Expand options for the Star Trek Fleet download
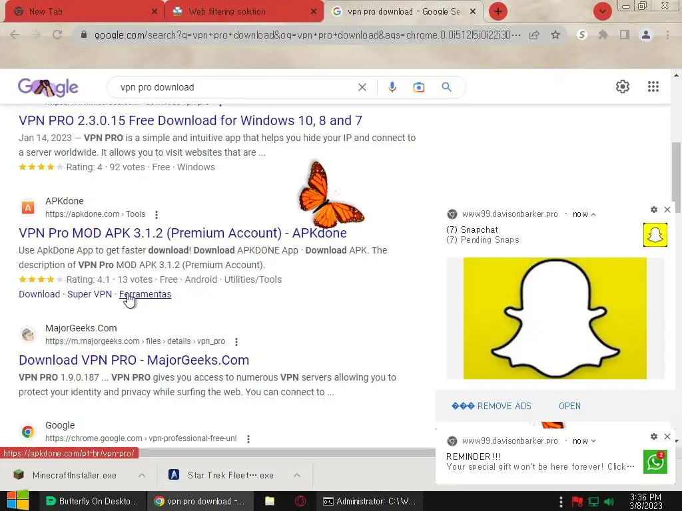 tap(297, 475)
